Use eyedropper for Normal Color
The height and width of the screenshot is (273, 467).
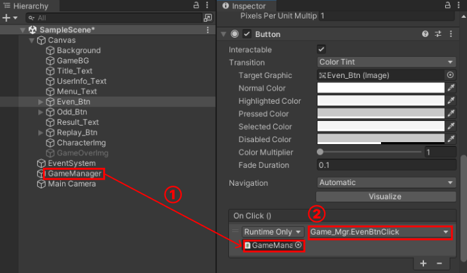[451, 88]
